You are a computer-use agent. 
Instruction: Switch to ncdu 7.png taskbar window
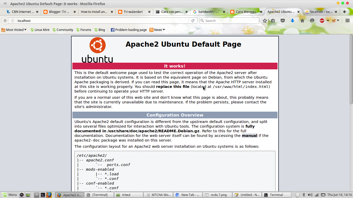click(x=217, y=195)
